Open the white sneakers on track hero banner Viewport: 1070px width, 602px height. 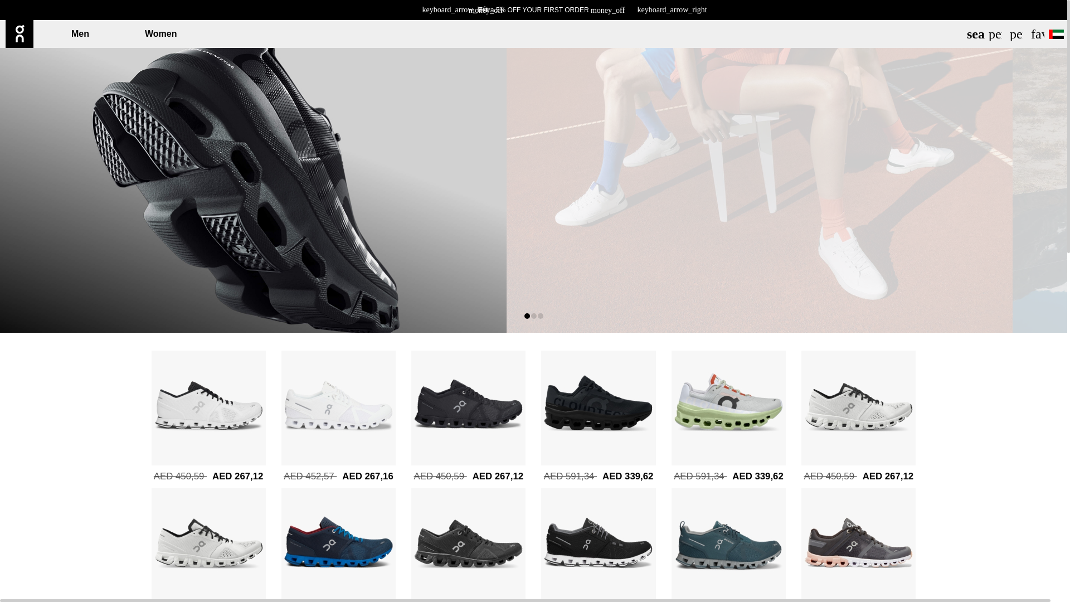pos(760,190)
